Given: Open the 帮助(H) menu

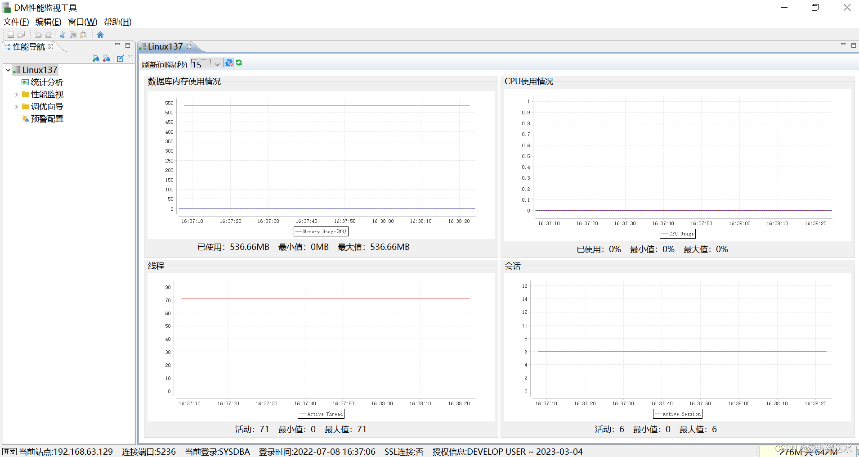Looking at the screenshot, I should click(117, 22).
